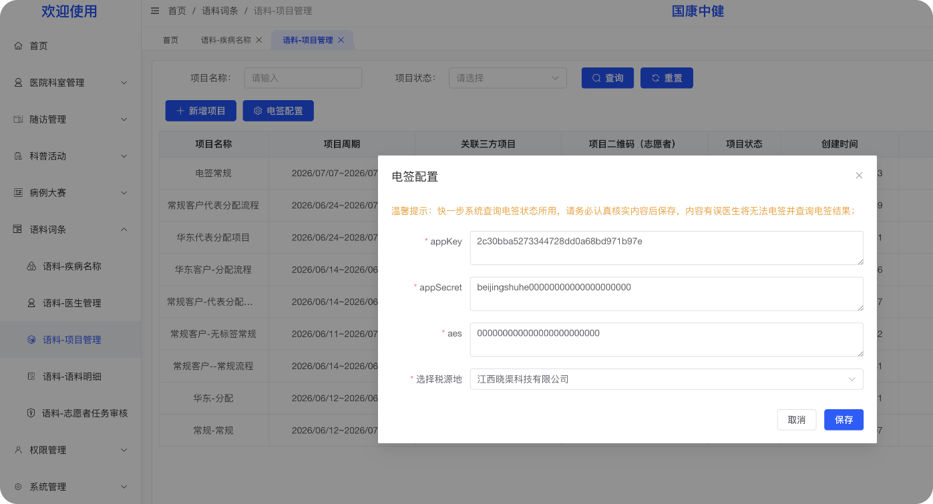Click the 随访管理 folder icon
Viewport: 933px width, 504px height.
(x=19, y=119)
